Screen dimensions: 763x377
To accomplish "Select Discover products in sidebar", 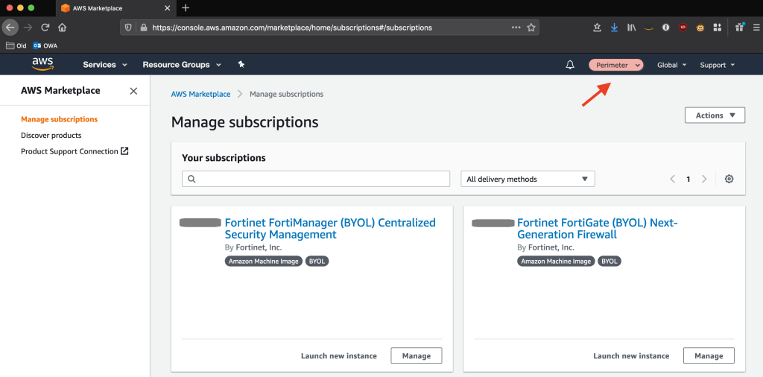I will pyautogui.click(x=51, y=136).
